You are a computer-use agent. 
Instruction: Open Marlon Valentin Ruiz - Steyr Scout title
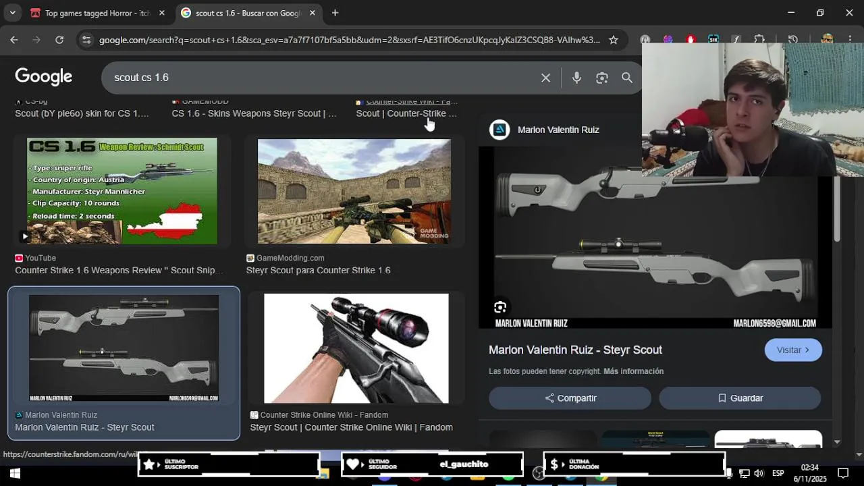pyautogui.click(x=575, y=350)
